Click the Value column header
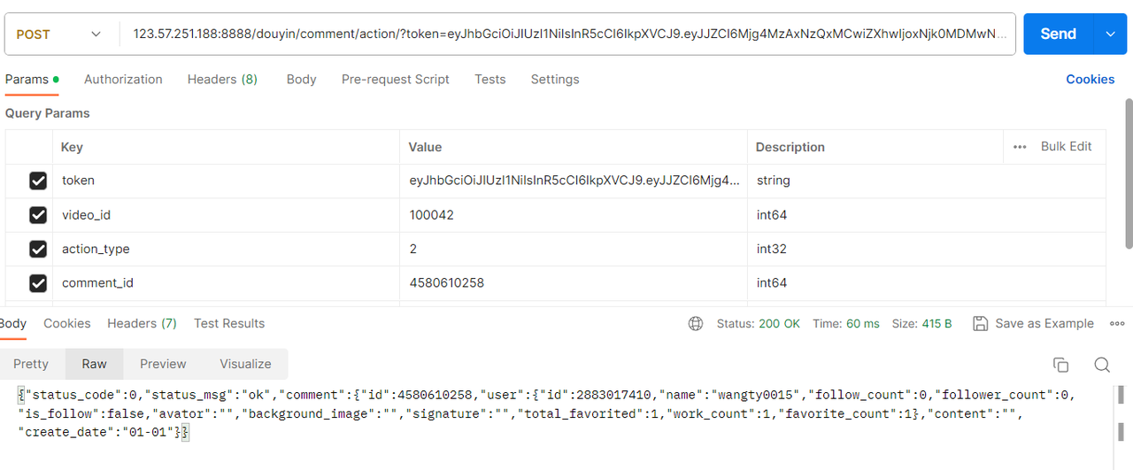The image size is (1133, 470). click(425, 147)
